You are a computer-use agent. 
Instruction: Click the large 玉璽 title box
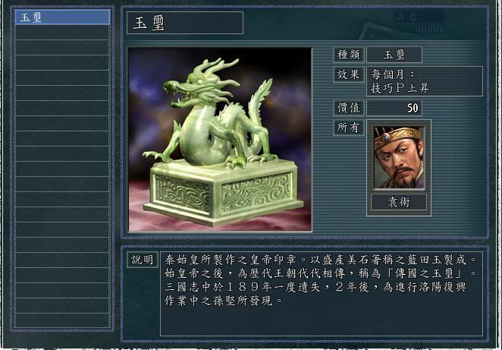[x=185, y=23]
